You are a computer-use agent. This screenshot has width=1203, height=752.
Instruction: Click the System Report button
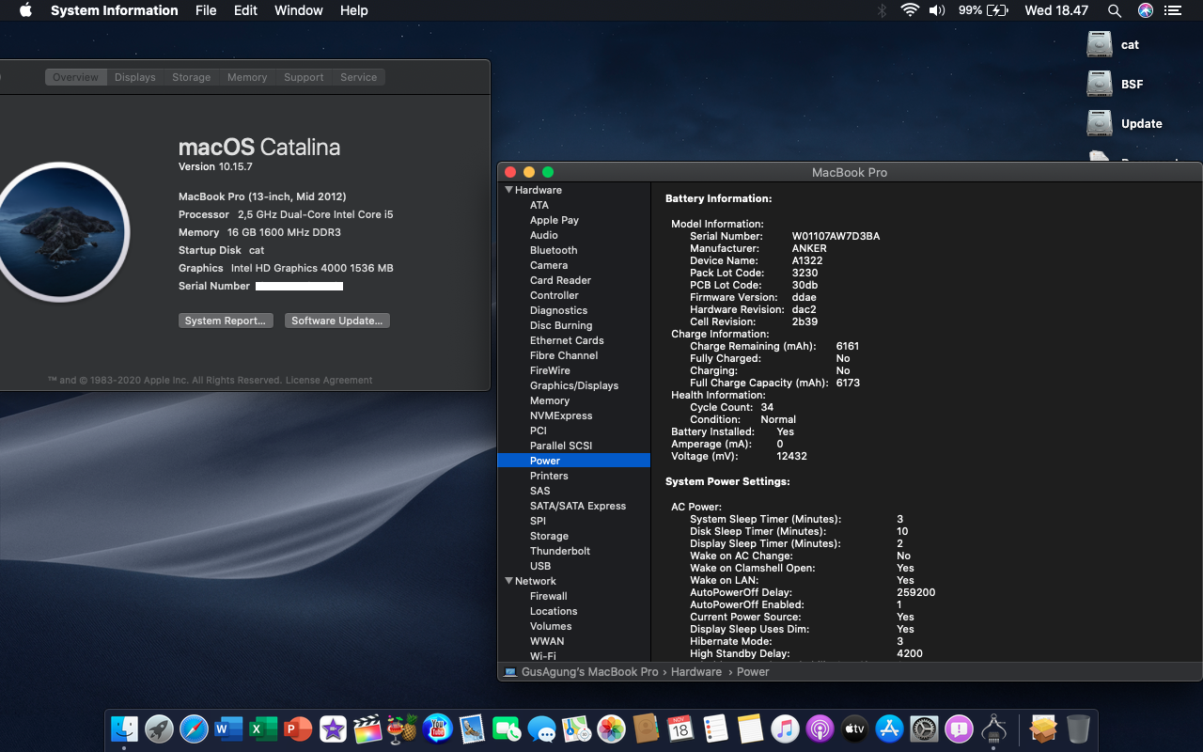pyautogui.click(x=226, y=321)
